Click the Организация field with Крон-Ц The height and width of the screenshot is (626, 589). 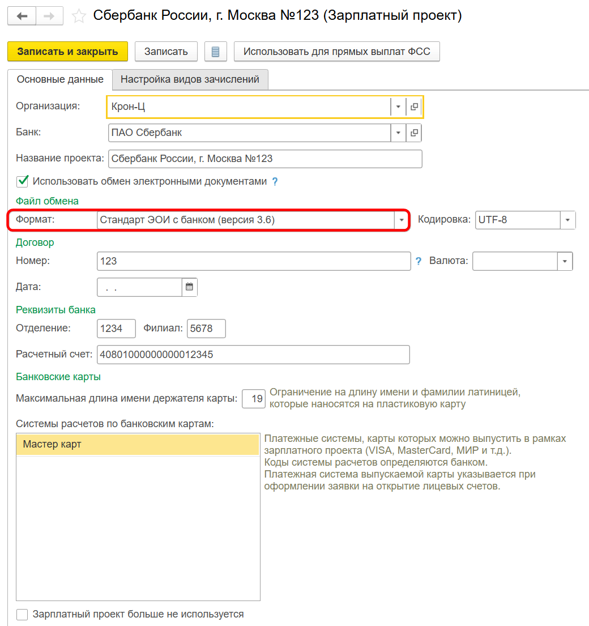click(249, 107)
